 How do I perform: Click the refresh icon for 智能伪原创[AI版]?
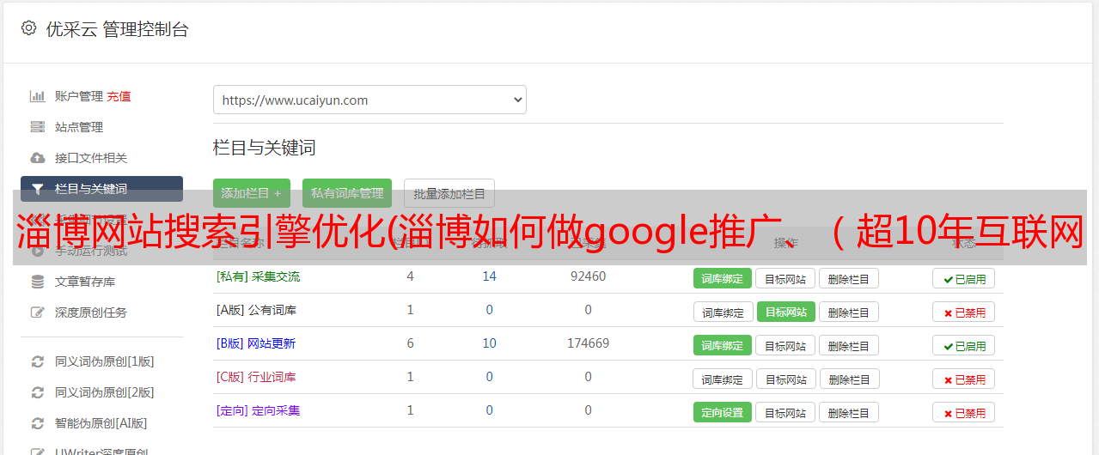click(x=37, y=423)
